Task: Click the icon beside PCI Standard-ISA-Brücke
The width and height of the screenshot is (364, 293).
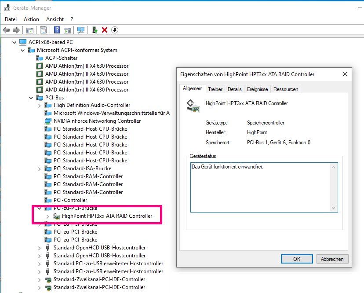Action: 48,168
